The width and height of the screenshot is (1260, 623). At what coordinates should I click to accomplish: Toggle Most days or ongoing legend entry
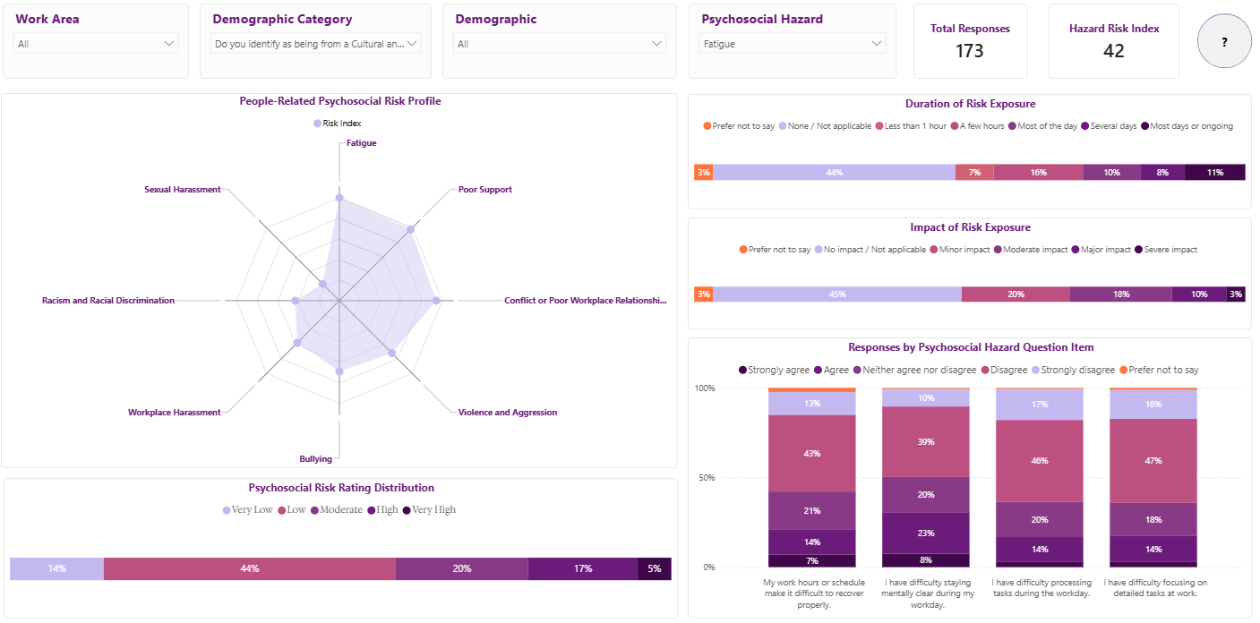tap(1187, 126)
